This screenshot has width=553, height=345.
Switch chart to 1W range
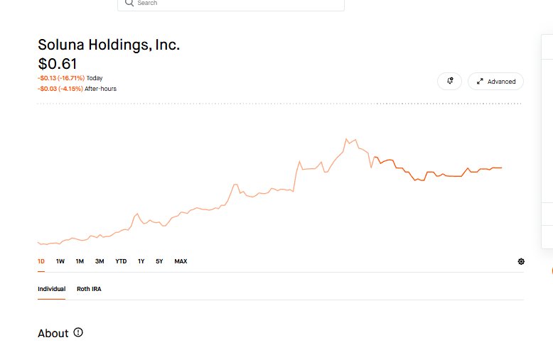[60, 261]
